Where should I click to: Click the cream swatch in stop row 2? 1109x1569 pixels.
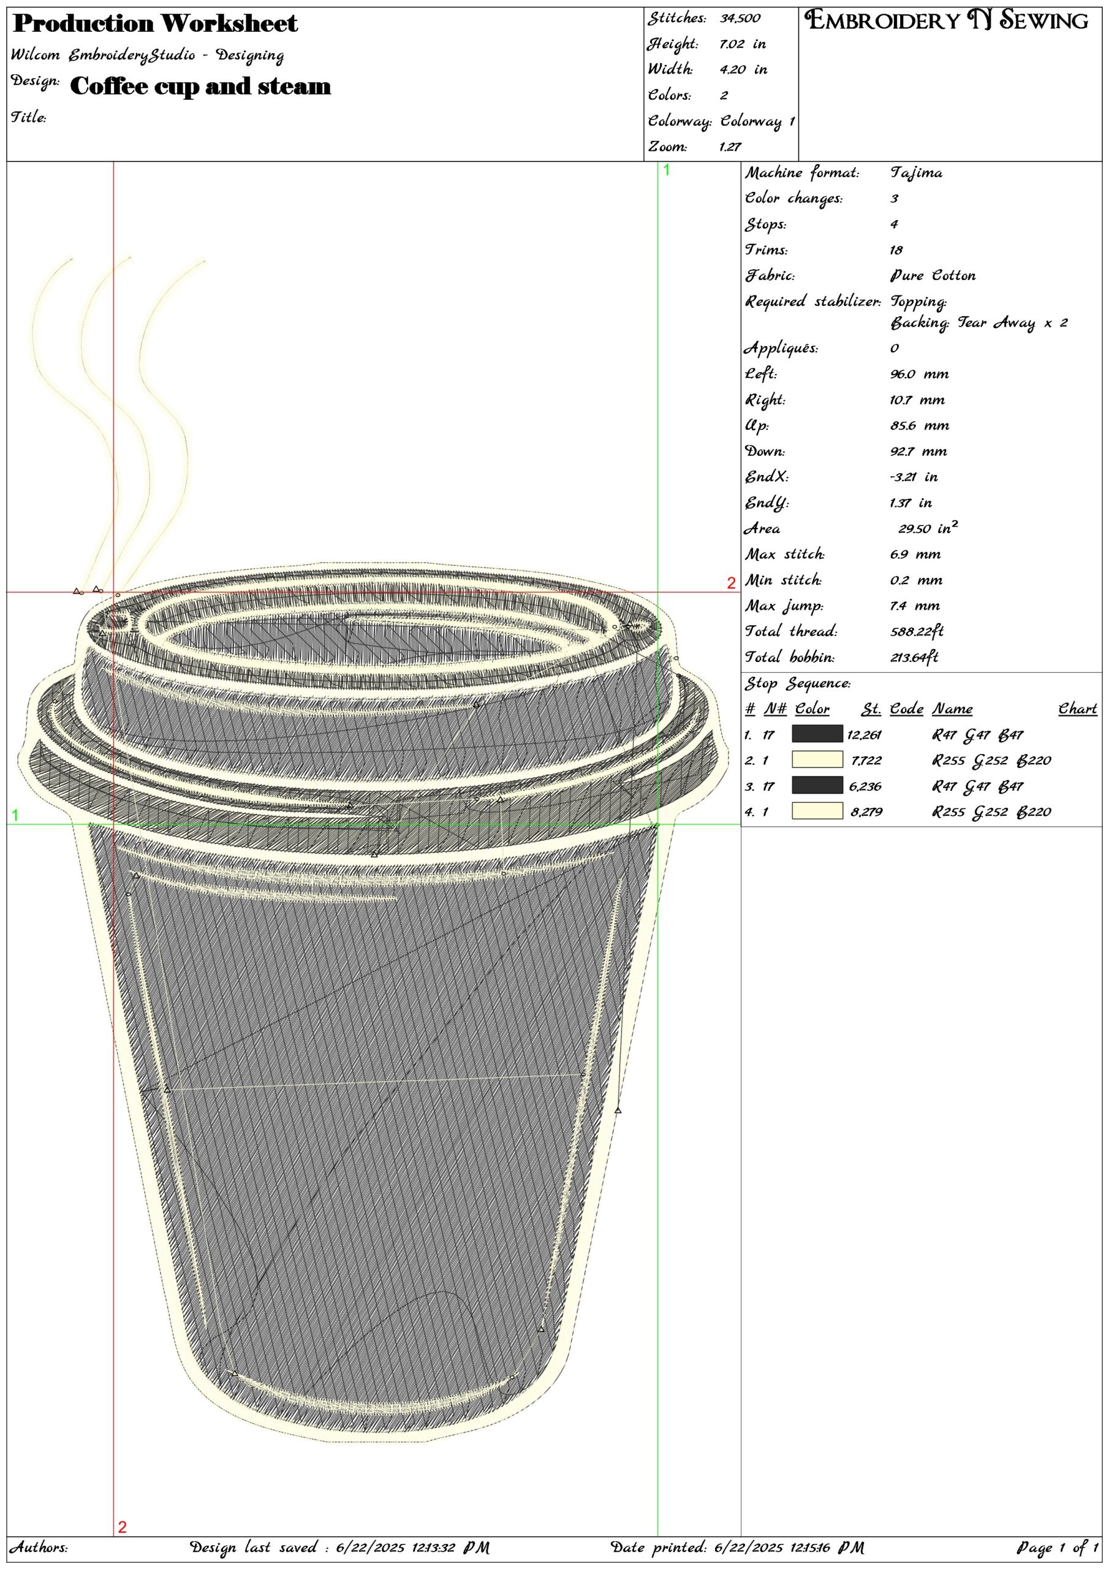(817, 760)
